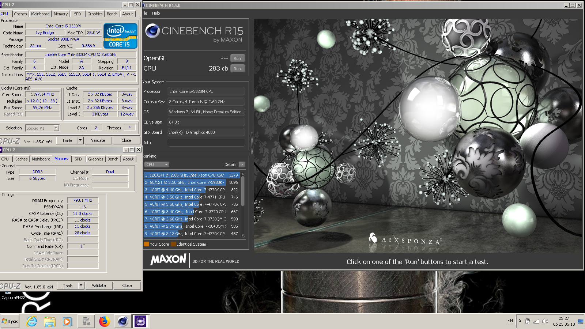Open the Cinebench File menu
585x329 pixels.
(145, 13)
